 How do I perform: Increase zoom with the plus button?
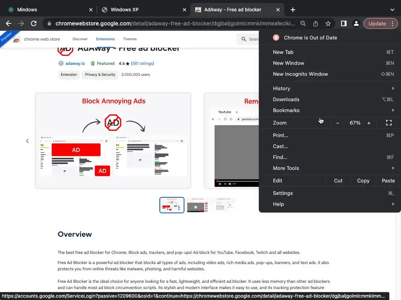(x=369, y=123)
